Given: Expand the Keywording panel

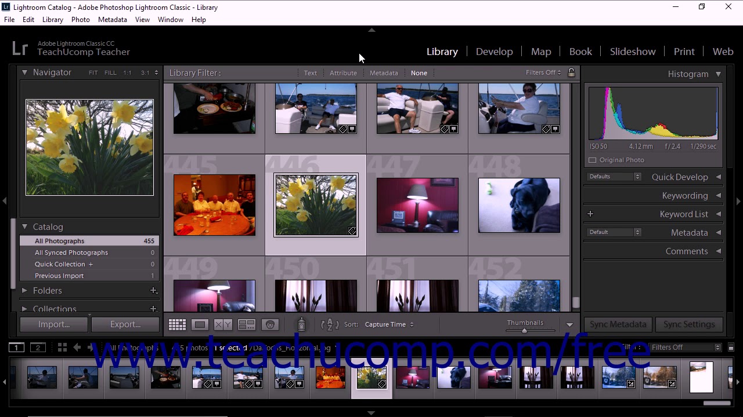Looking at the screenshot, I should (x=718, y=196).
